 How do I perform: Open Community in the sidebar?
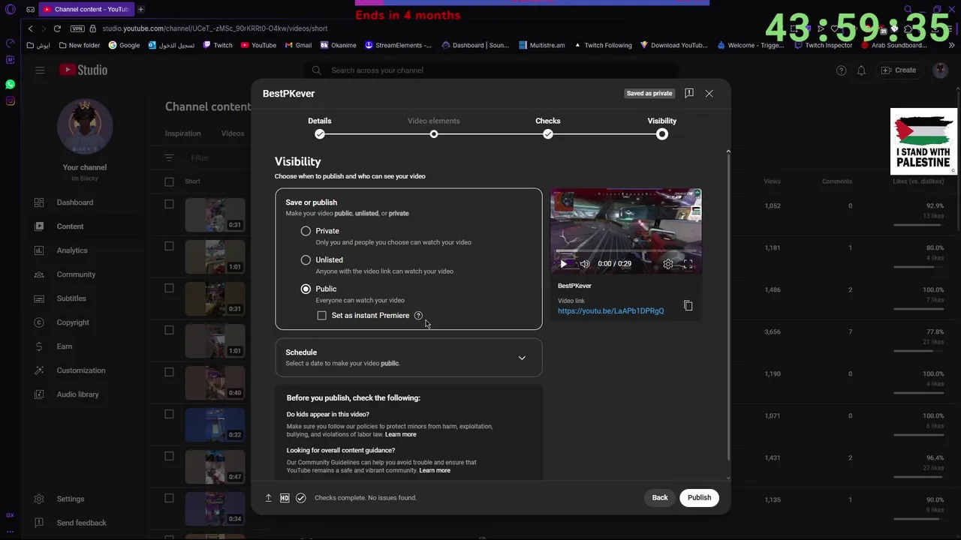(76, 274)
